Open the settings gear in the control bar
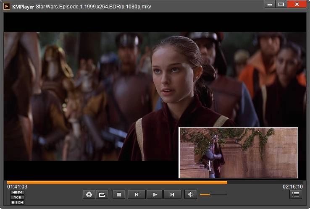 [x=89, y=194]
